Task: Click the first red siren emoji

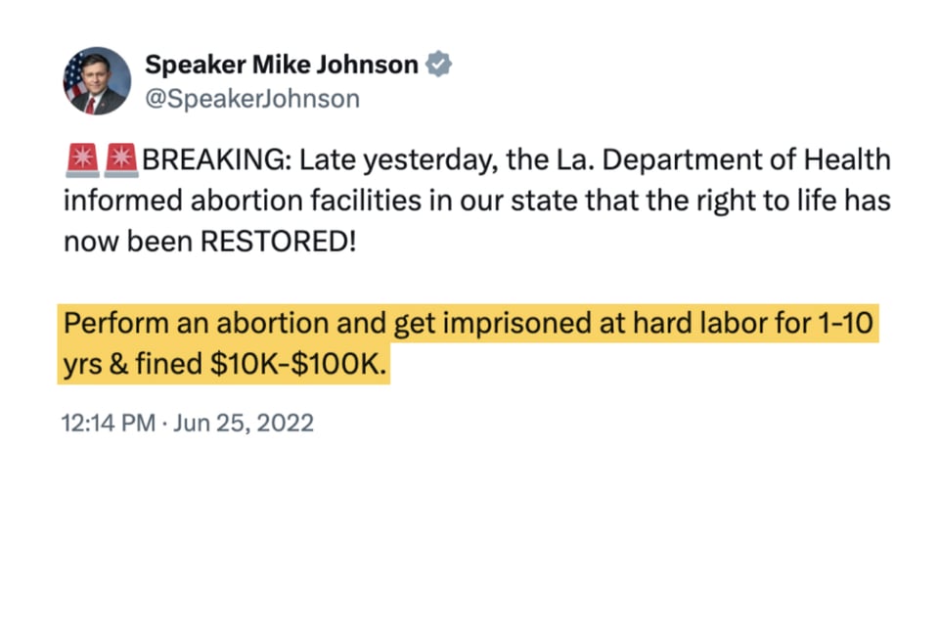Action: 80,158
